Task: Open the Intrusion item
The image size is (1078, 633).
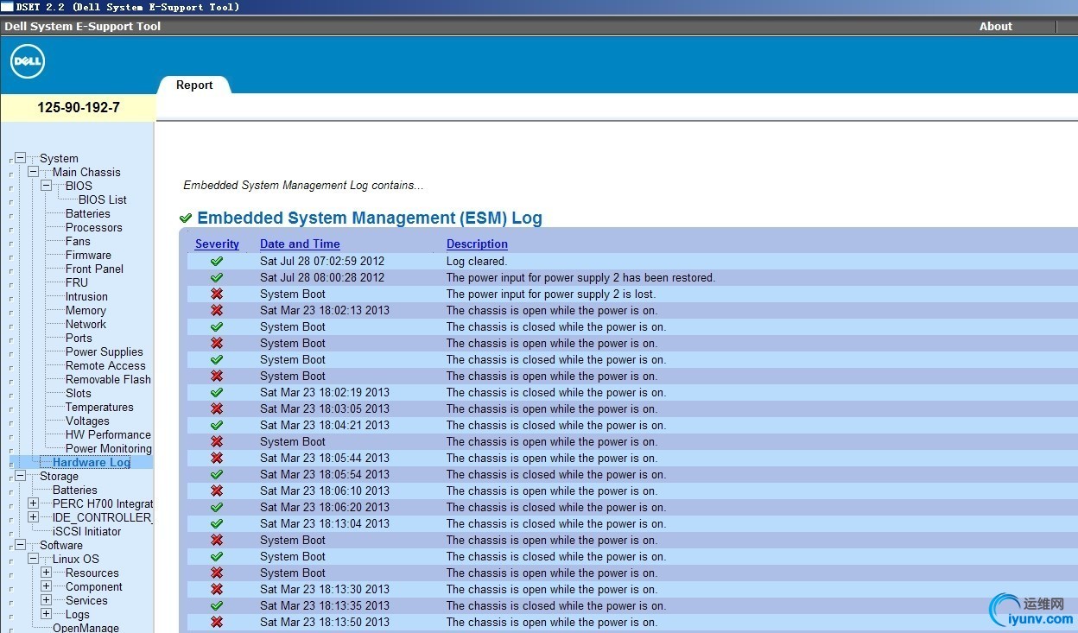Action: (x=86, y=296)
